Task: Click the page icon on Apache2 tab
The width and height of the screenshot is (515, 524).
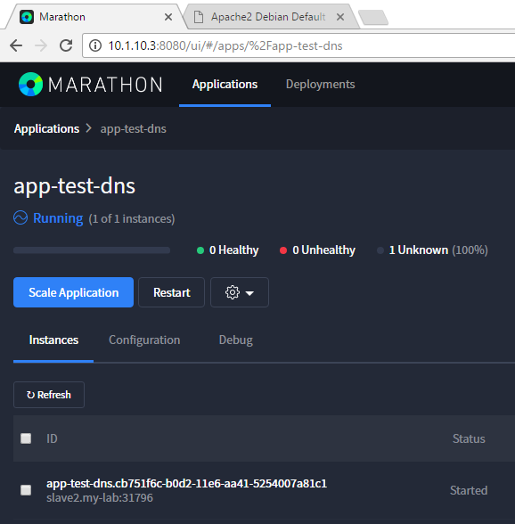Action: tap(199, 17)
